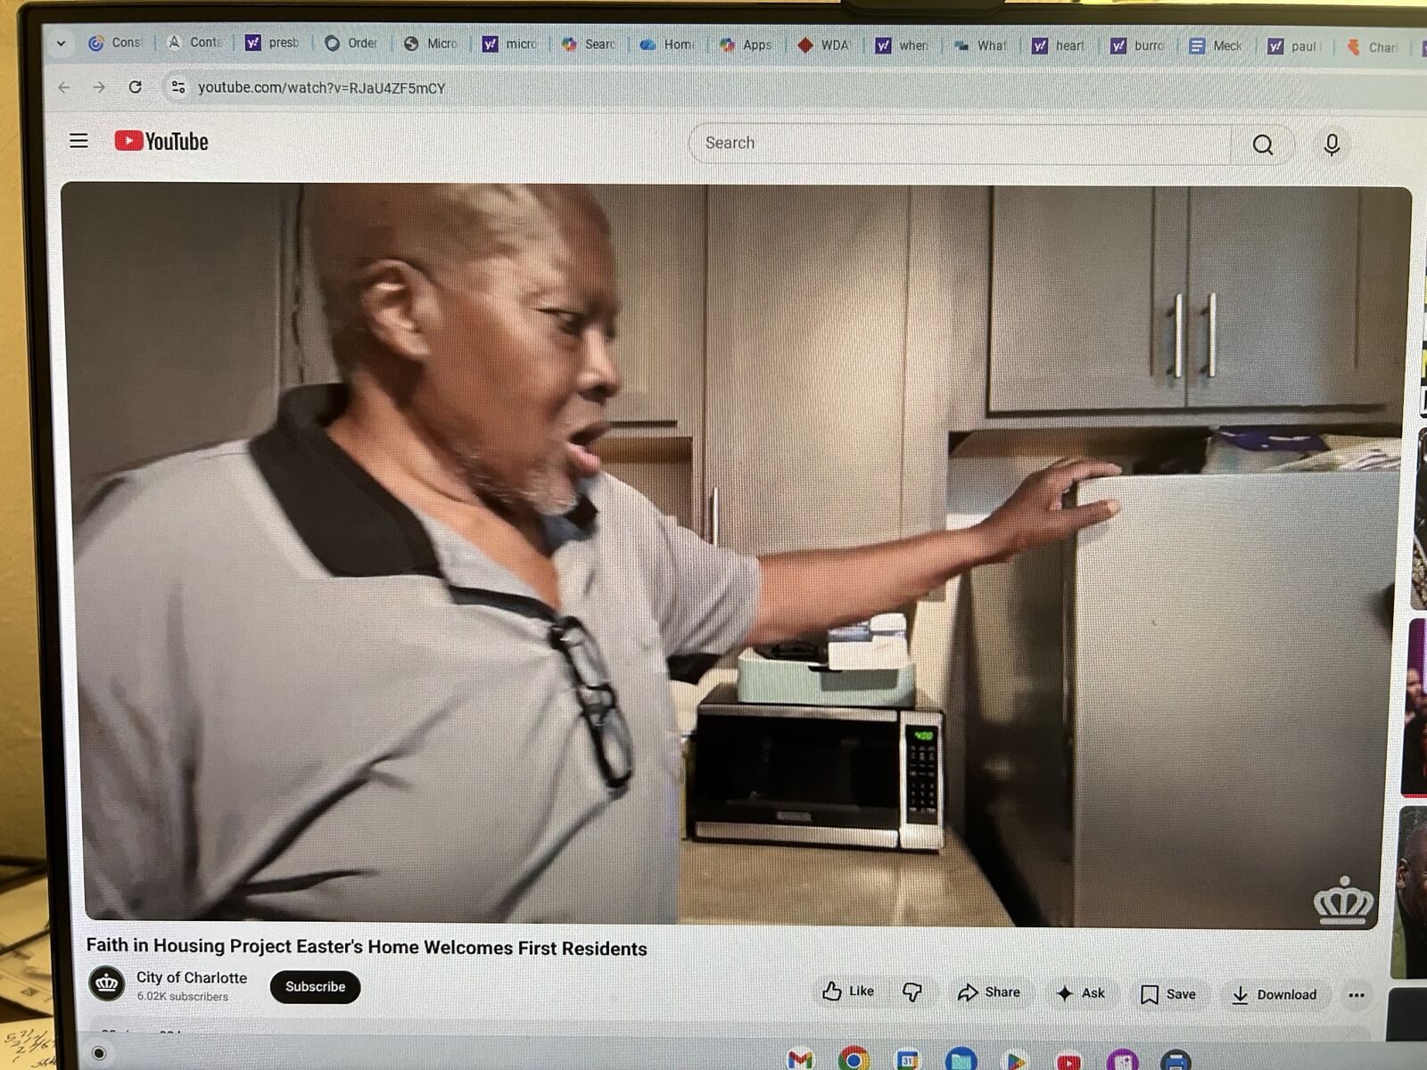Image resolution: width=1427 pixels, height=1070 pixels.
Task: Like the video with thumbs up
Action: click(848, 991)
